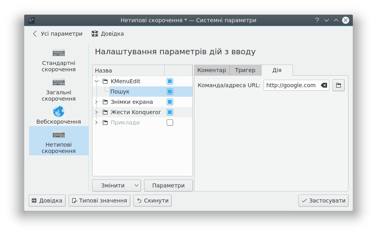Clear the URL field with clear icon
The image size is (377, 235).
(x=324, y=85)
